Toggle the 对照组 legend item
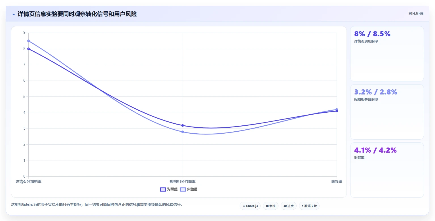 [169, 189]
